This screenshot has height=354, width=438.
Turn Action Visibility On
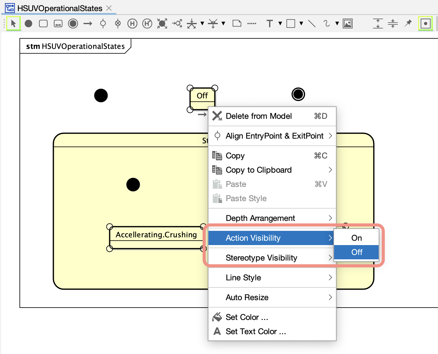pyautogui.click(x=356, y=238)
